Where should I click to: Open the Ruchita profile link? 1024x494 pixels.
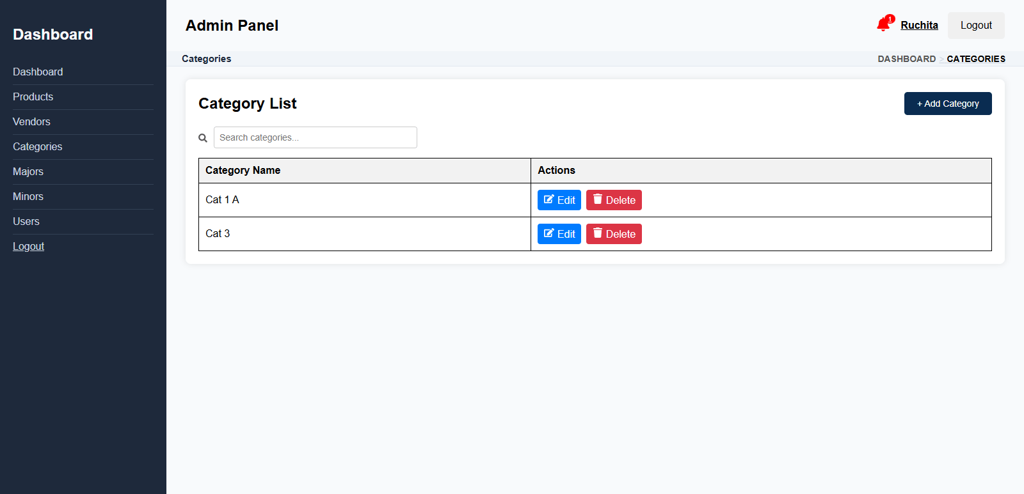pyautogui.click(x=919, y=26)
